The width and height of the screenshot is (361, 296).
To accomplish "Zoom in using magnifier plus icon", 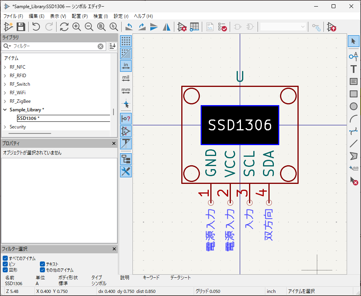I will tap(77, 27).
